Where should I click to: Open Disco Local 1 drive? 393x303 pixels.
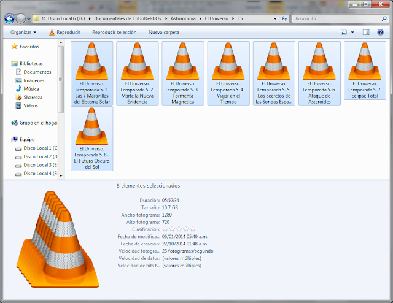[x=36, y=148]
